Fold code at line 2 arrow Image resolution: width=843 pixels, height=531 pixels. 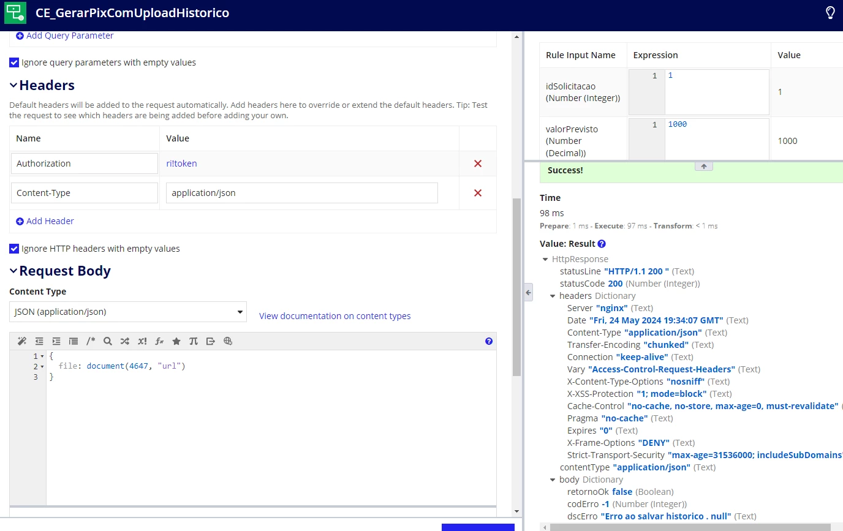[42, 367]
